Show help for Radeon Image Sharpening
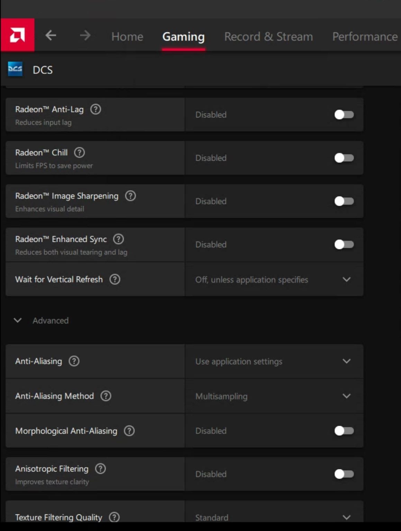The image size is (401, 531). point(130,196)
